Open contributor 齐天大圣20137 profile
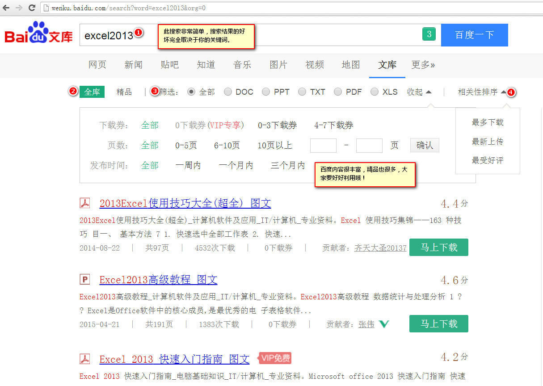 380,248
